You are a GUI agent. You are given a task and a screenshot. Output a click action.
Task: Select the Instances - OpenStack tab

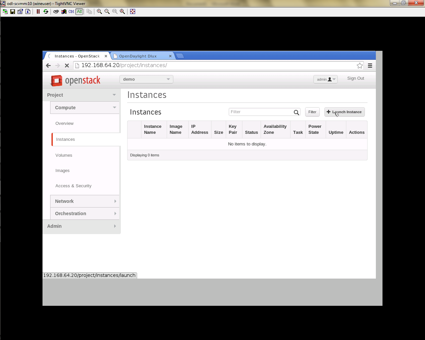click(x=77, y=56)
